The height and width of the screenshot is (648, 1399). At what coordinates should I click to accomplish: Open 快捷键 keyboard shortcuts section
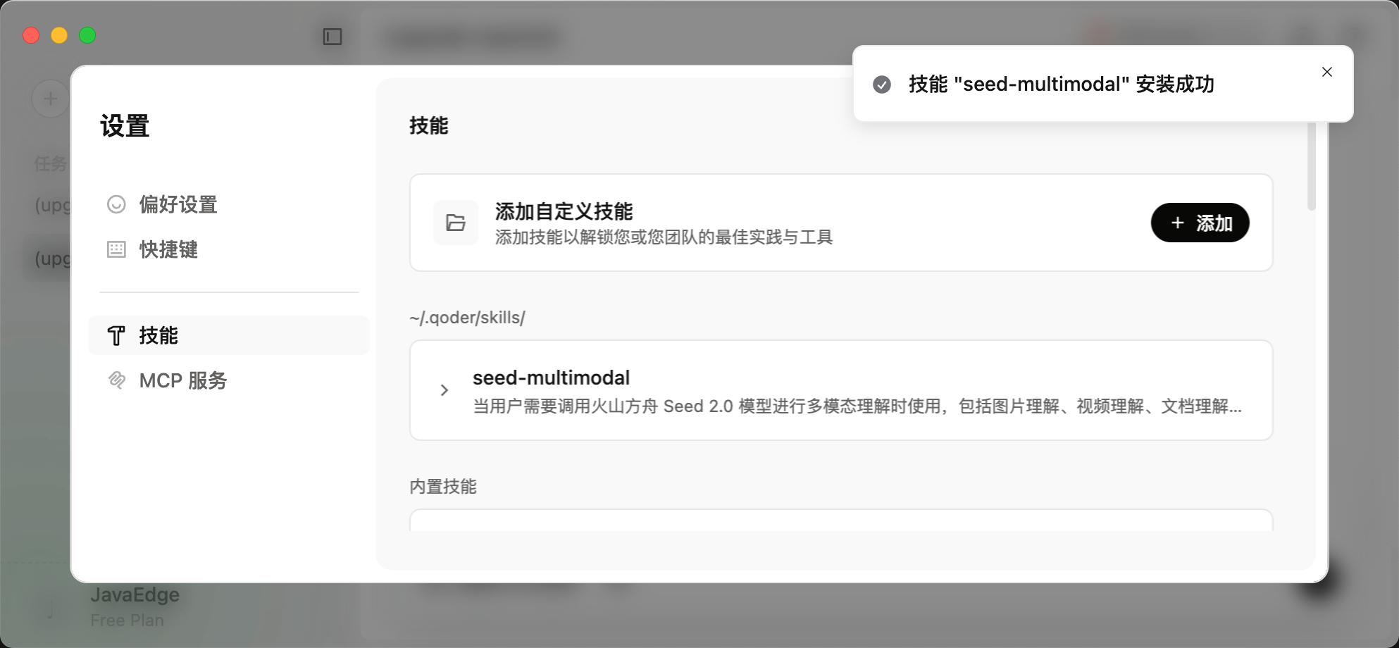coord(168,249)
